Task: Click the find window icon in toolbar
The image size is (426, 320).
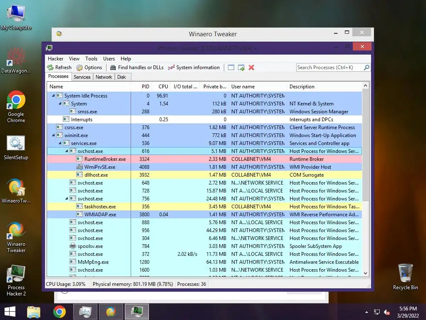Action: pos(231,67)
